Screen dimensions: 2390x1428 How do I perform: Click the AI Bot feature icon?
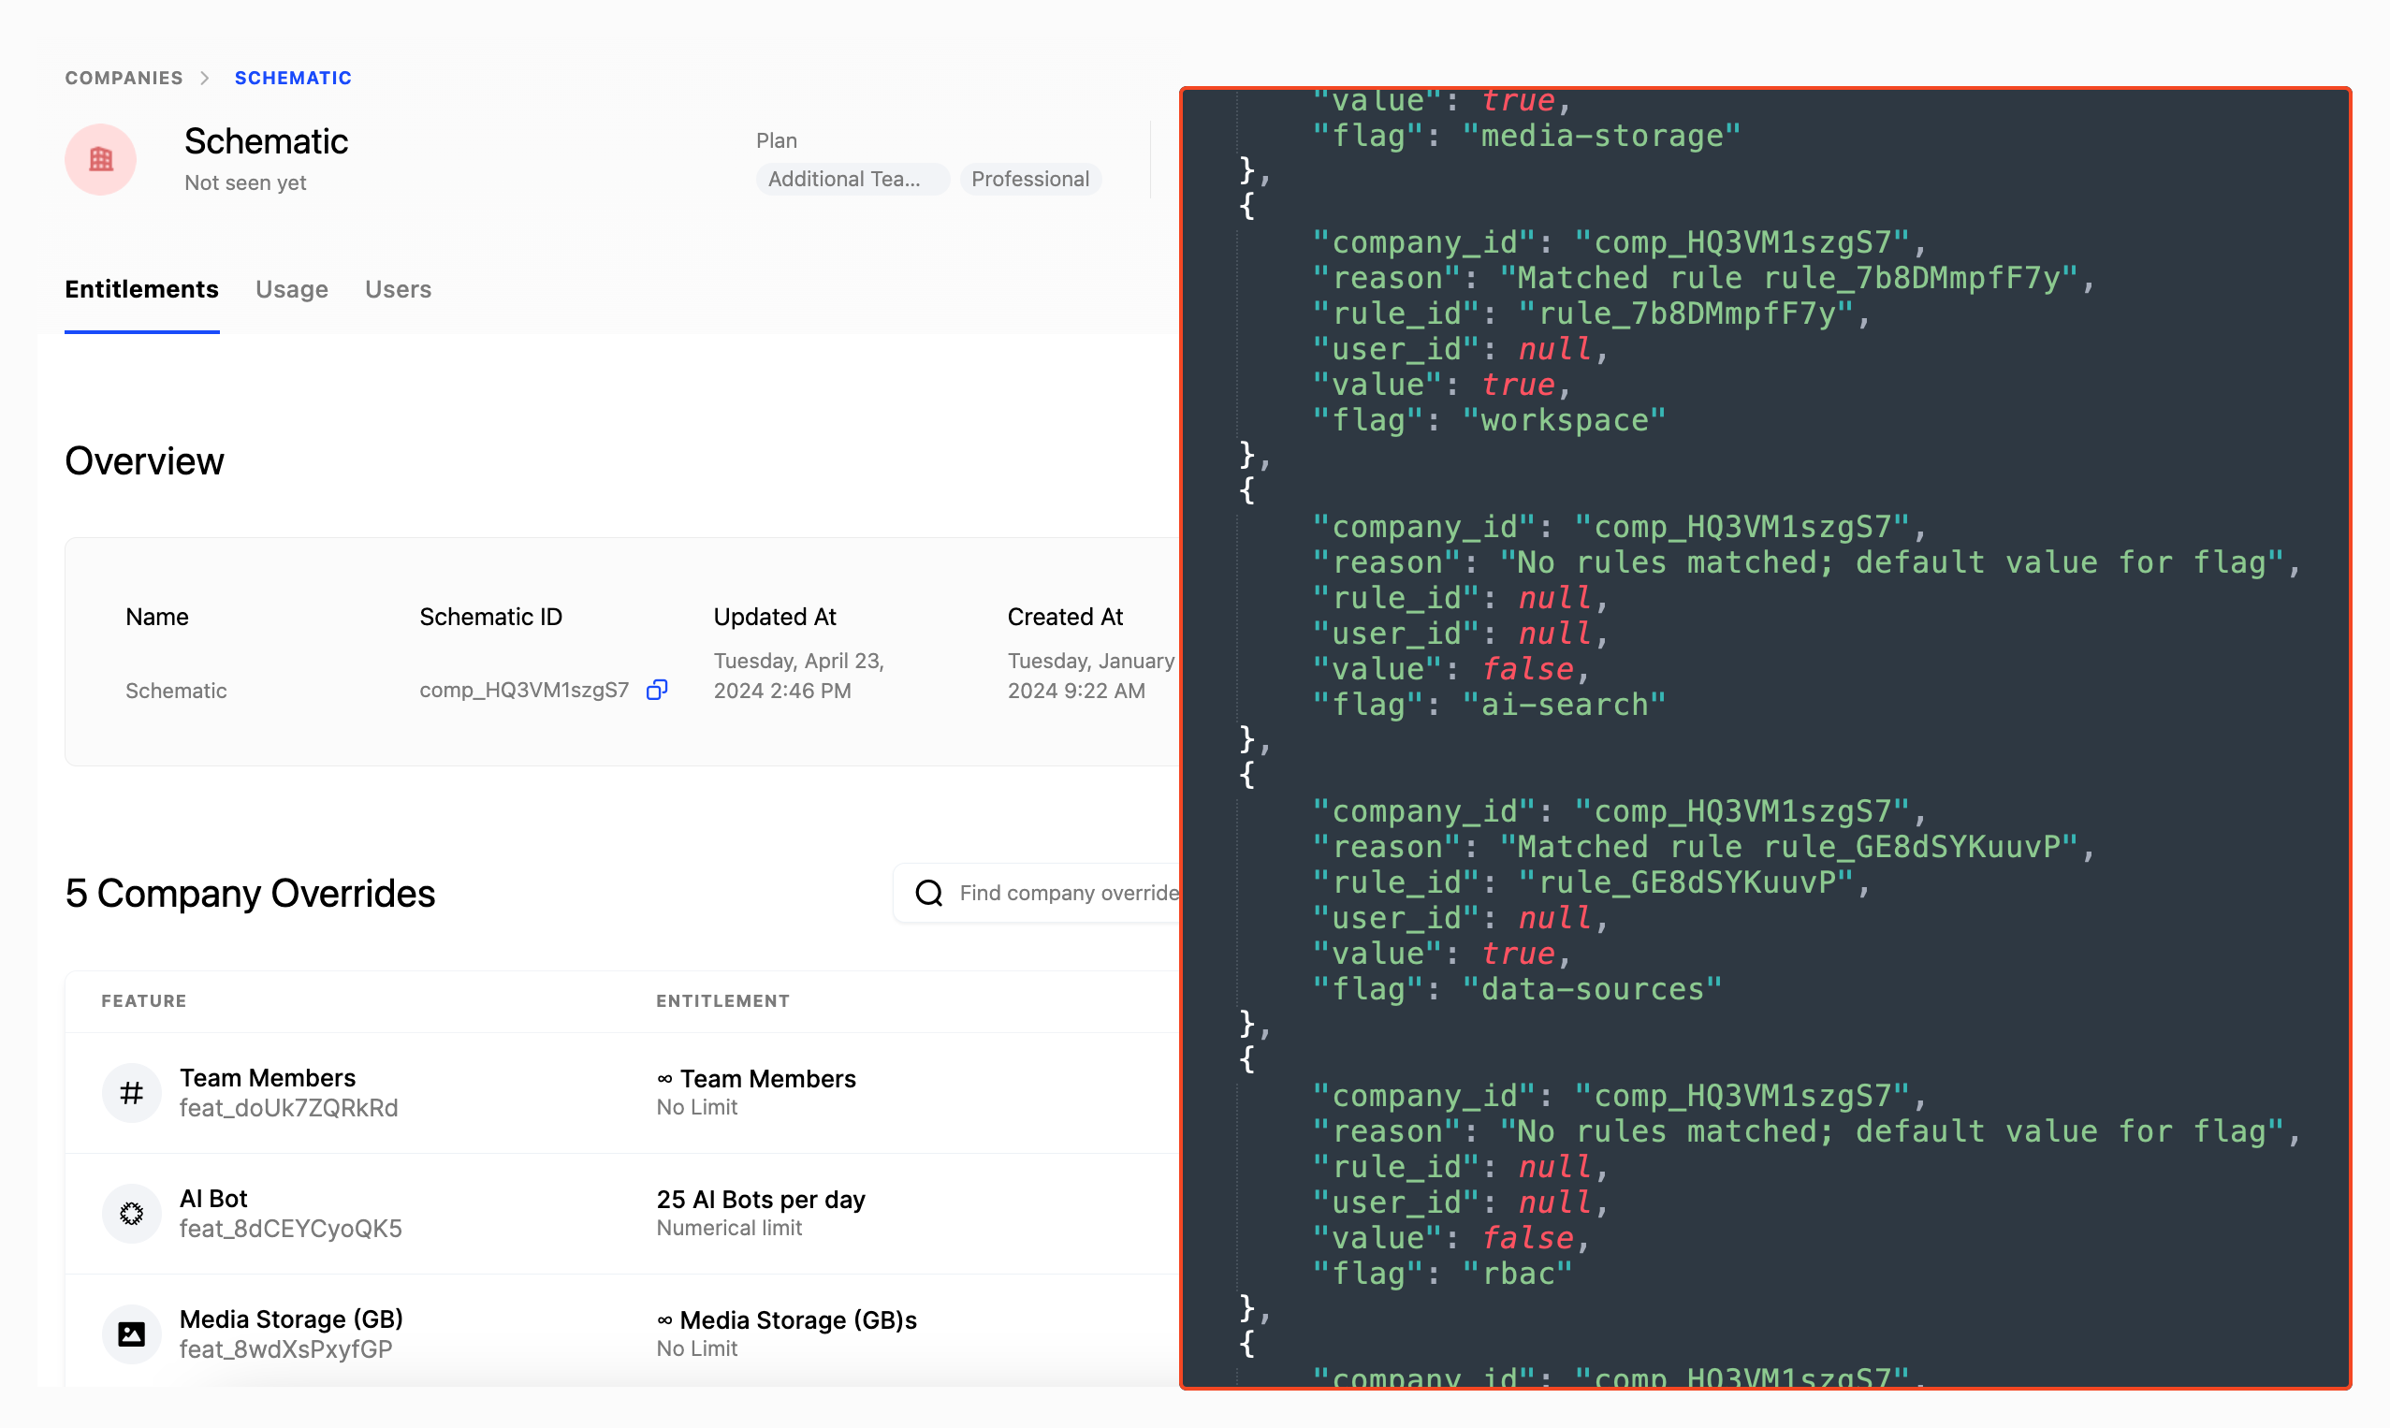click(131, 1213)
